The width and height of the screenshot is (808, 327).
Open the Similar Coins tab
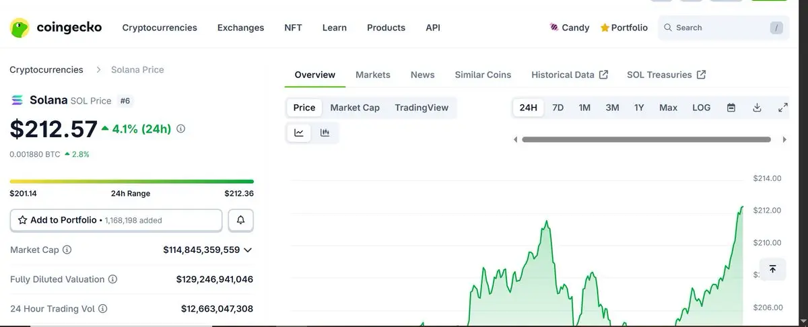[483, 75]
